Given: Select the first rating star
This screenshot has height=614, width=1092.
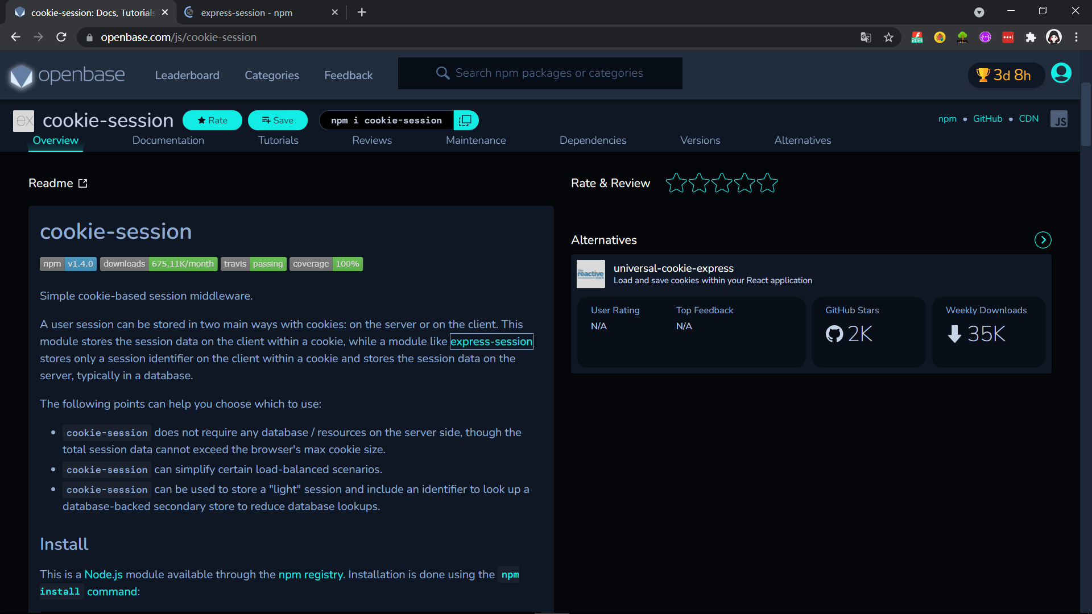Looking at the screenshot, I should pyautogui.click(x=676, y=183).
